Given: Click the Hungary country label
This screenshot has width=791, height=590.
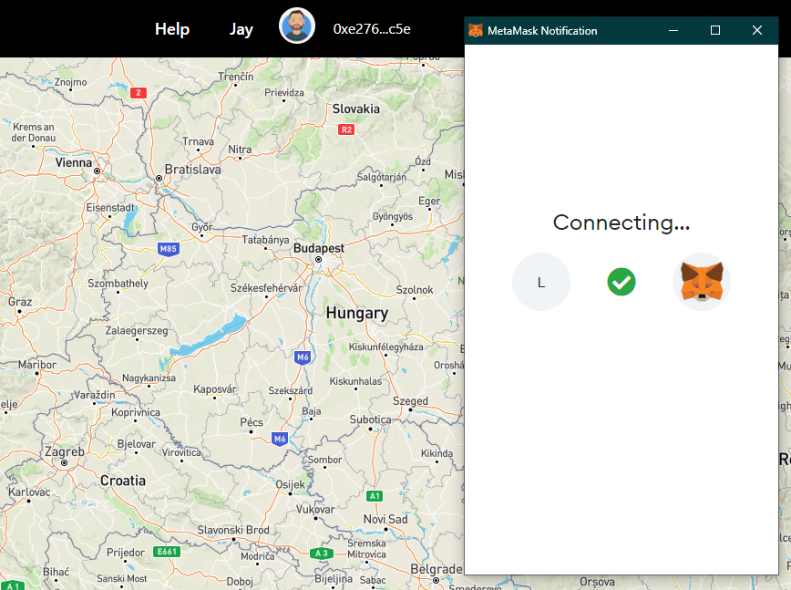Looking at the screenshot, I should 357,313.
